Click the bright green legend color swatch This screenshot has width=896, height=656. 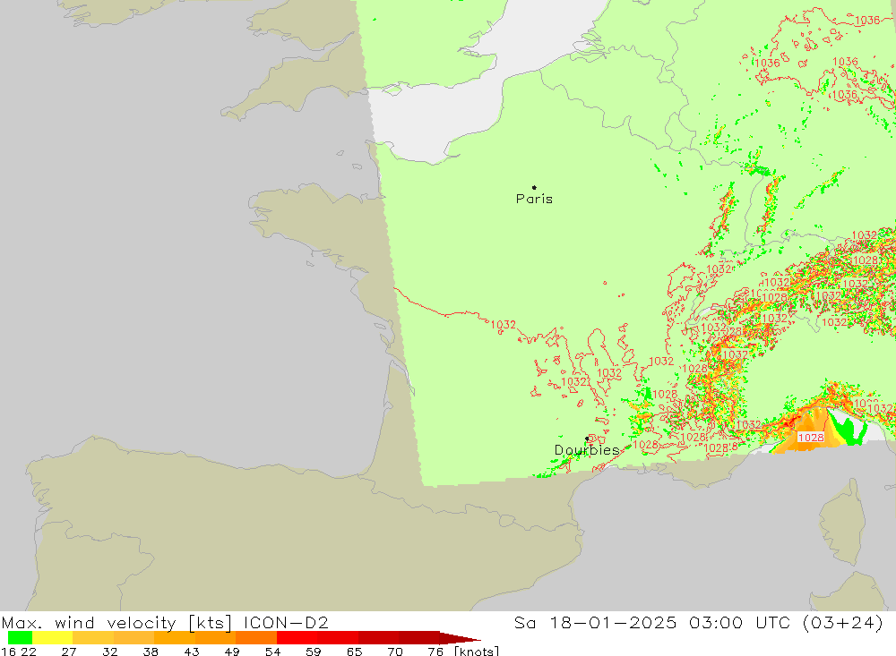[x=20, y=637]
